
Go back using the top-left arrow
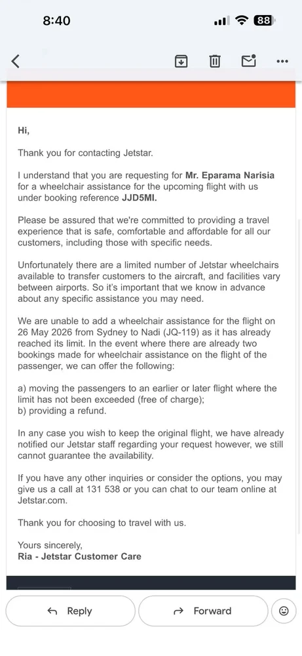[x=16, y=61]
